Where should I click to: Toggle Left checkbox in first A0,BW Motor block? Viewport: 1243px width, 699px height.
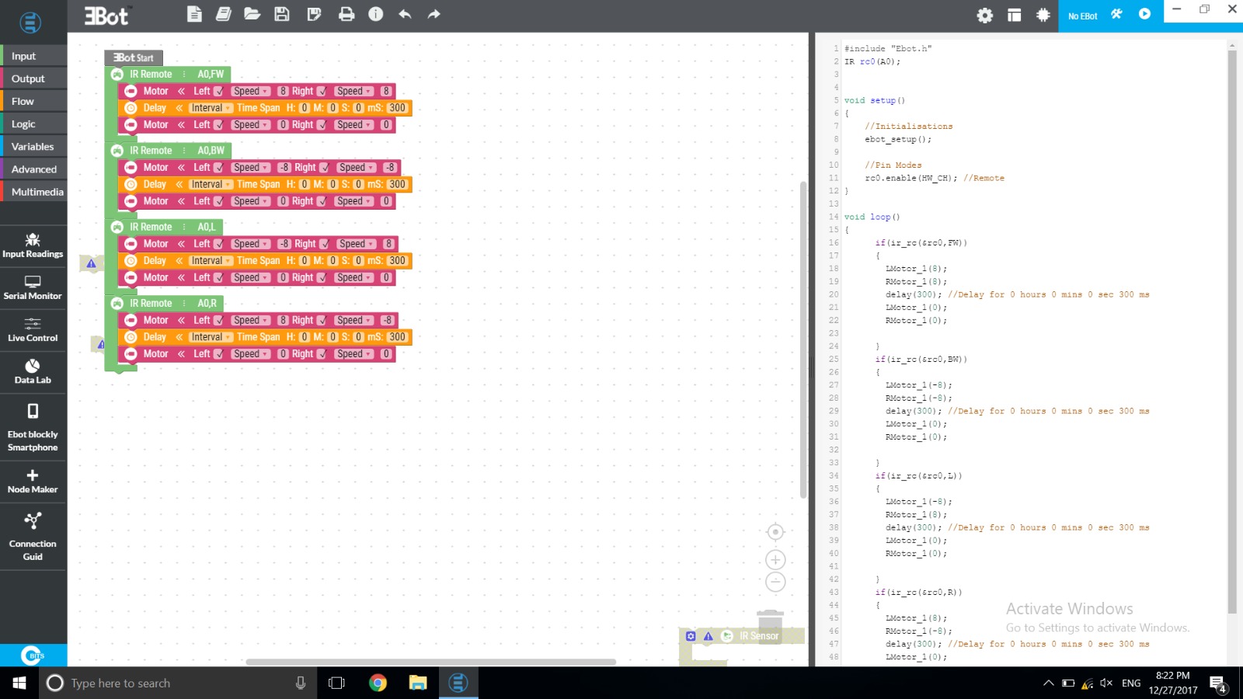(218, 168)
